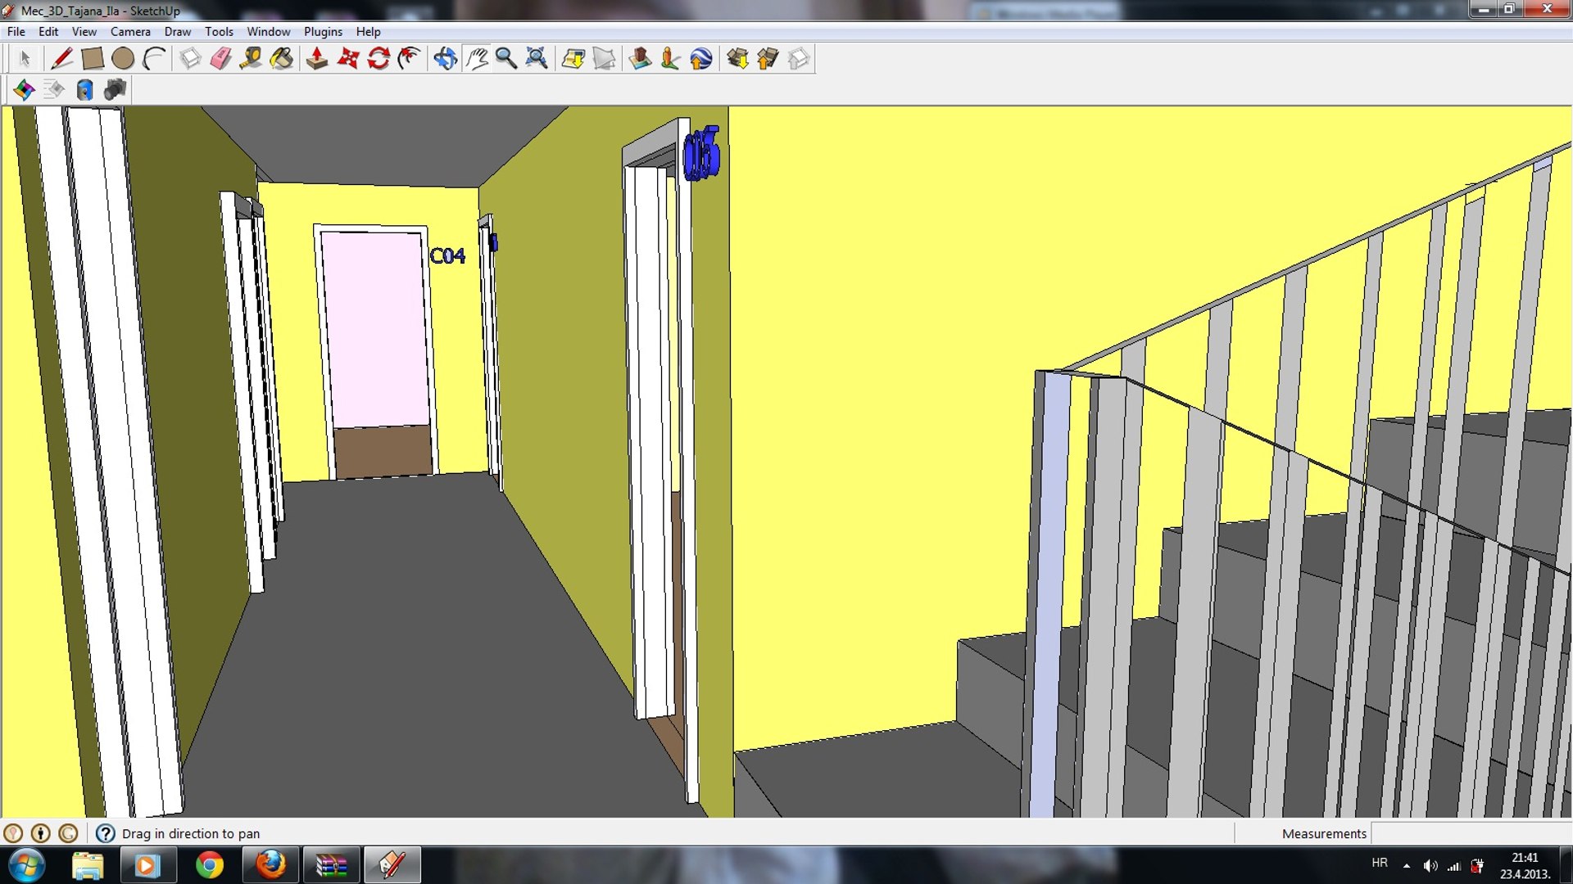Use the pink Eraser tool
Viewport: 1573px width, 884px height.
point(220,59)
